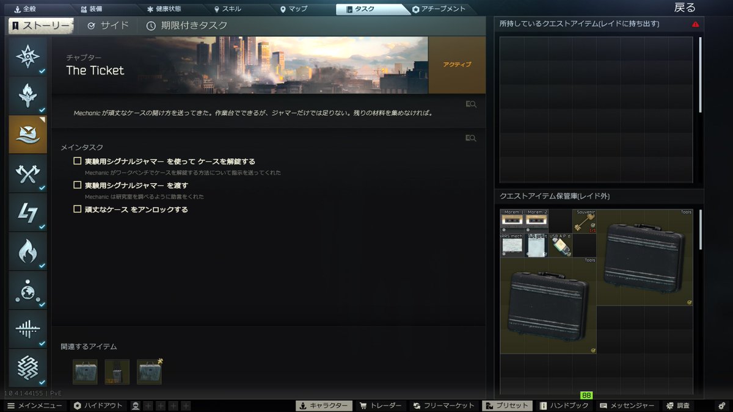Open the globe orbit chapter icon
733x412 pixels.
27,290
